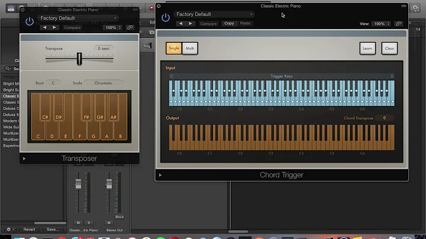Click the Learn button
This screenshot has width=426, height=239.
(x=367, y=49)
